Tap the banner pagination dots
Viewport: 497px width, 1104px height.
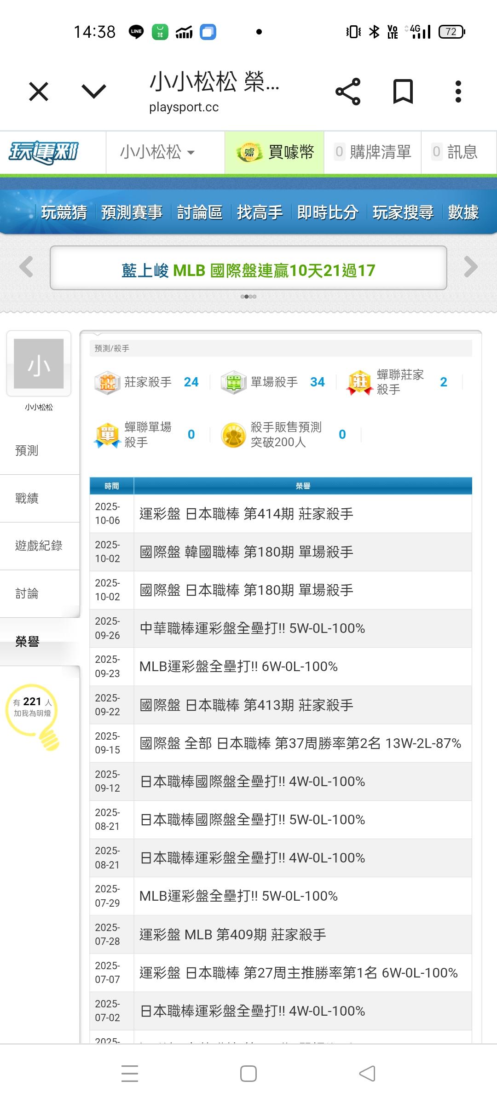click(248, 297)
